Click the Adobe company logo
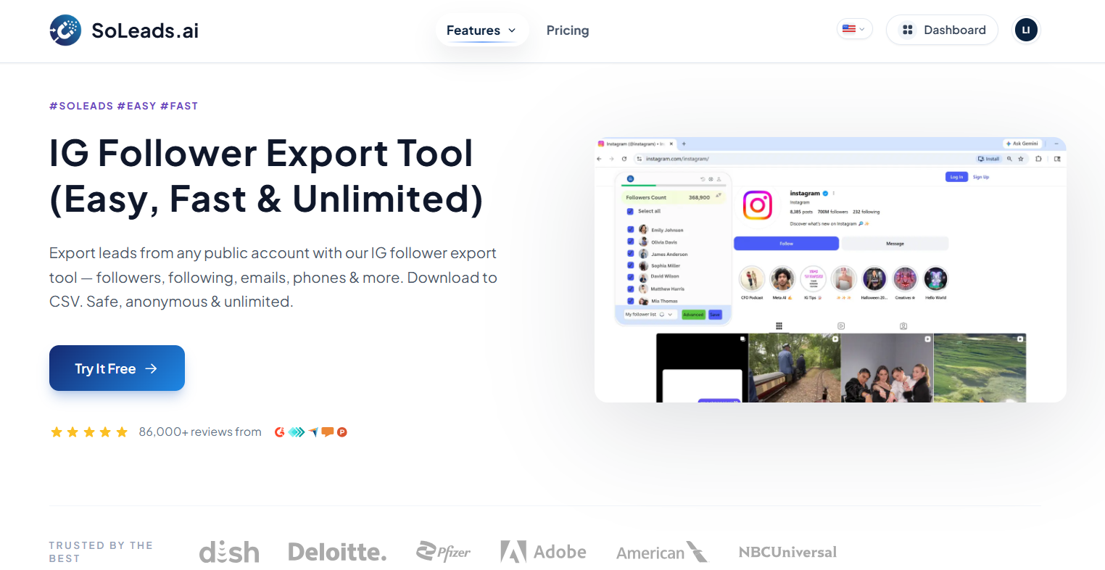This screenshot has width=1105, height=570. tap(543, 552)
